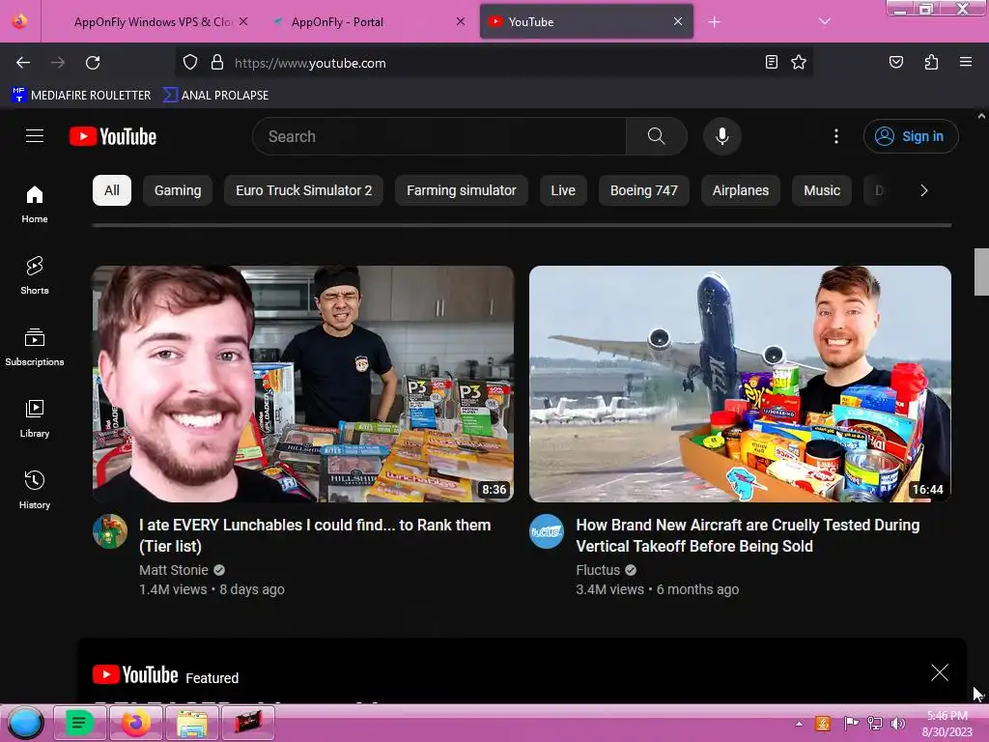Click the YouTube Search field
Screen dimensions: 989x742
(x=440, y=136)
